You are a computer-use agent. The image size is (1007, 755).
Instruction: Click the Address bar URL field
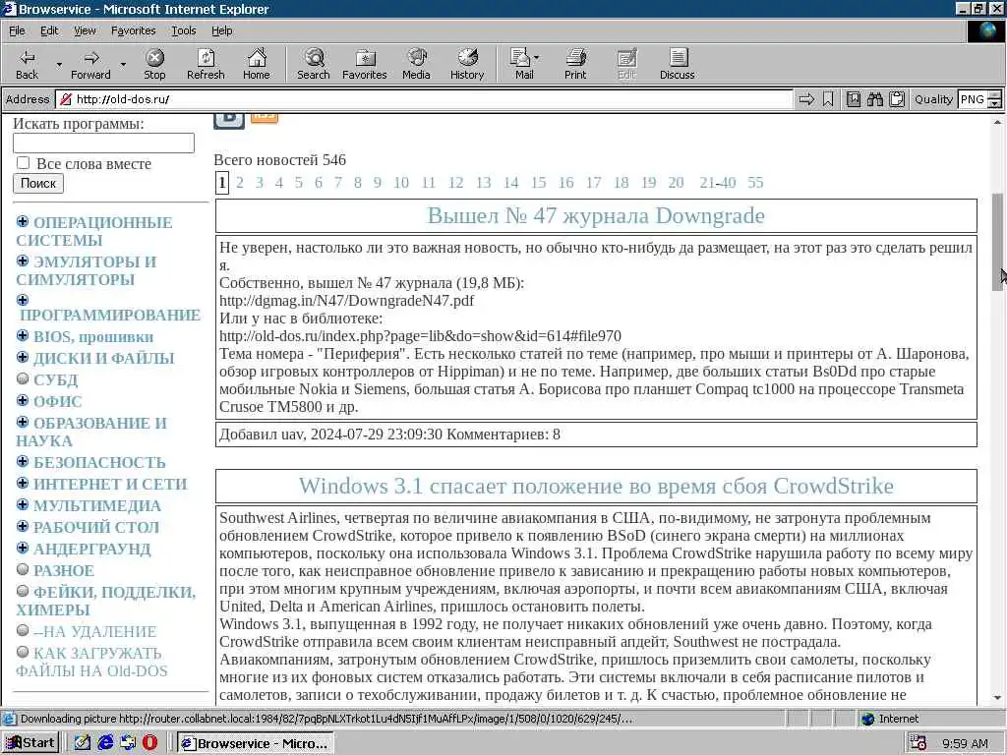tap(424, 99)
